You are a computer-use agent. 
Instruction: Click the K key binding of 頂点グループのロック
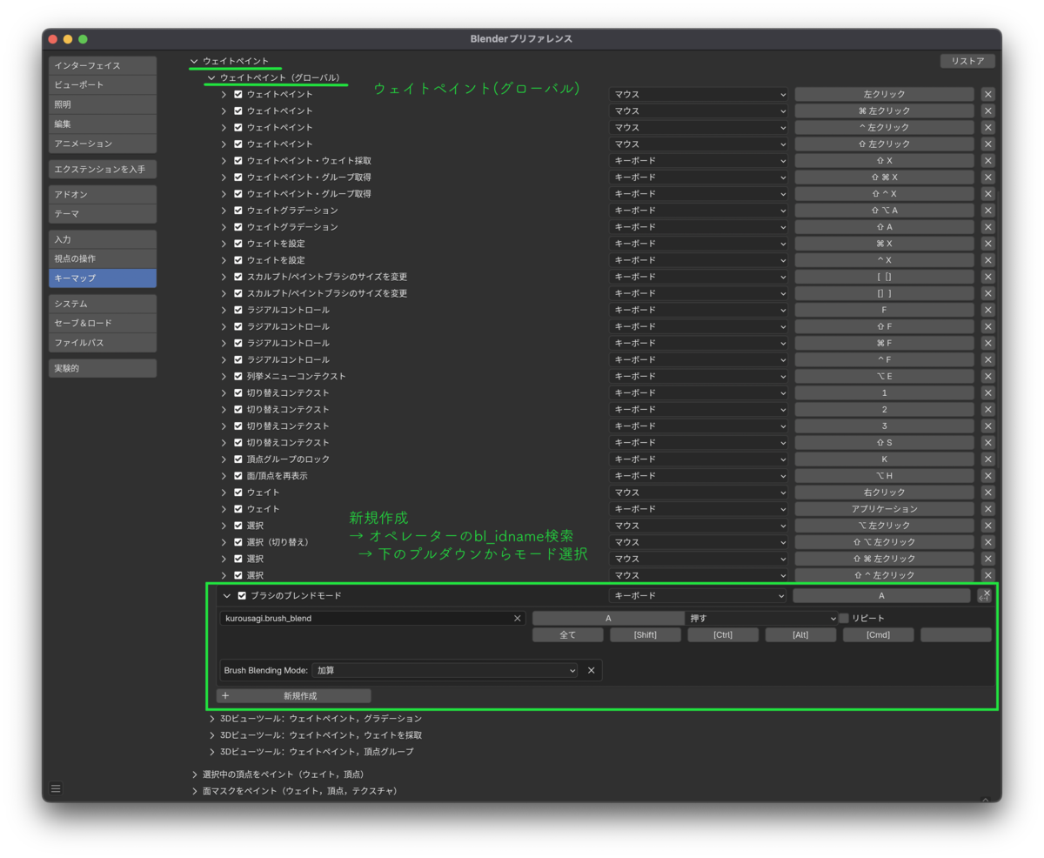[884, 459]
